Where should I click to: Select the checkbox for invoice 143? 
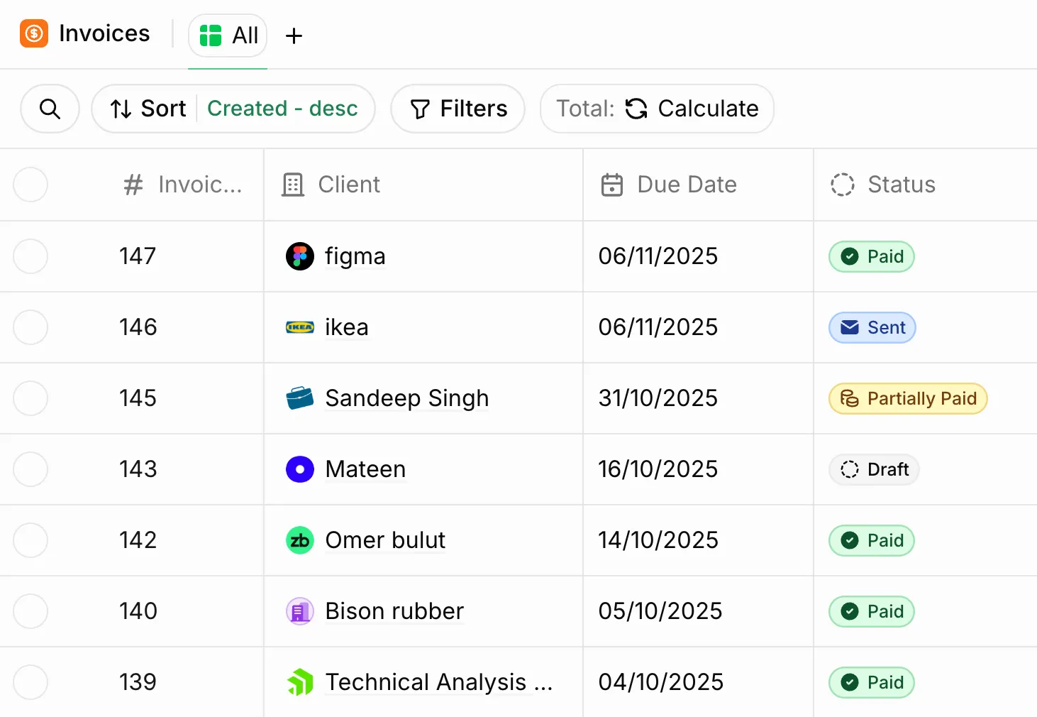(30, 469)
